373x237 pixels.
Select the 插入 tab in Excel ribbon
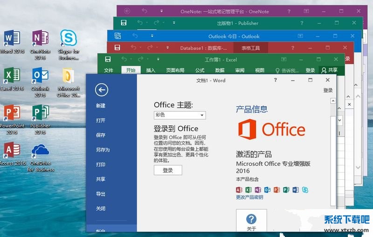click(151, 70)
